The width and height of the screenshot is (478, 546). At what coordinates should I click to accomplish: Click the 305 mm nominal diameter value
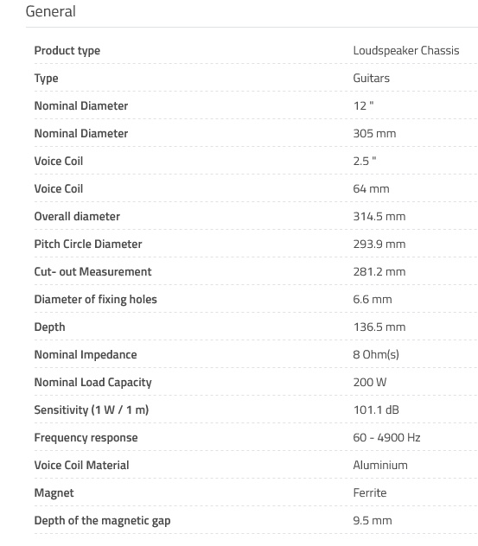click(x=374, y=133)
